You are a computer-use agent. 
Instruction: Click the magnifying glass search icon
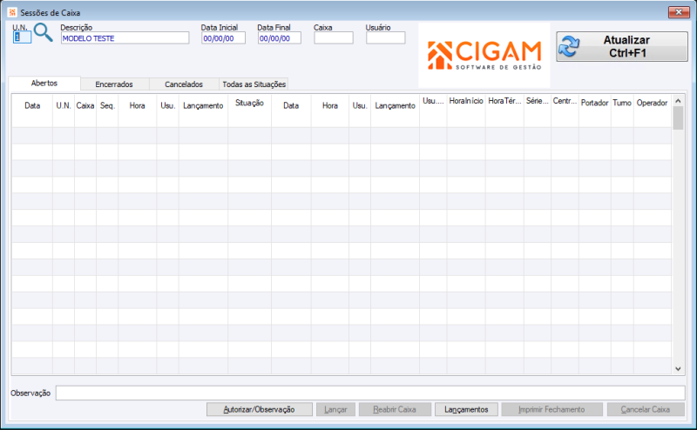[43, 33]
